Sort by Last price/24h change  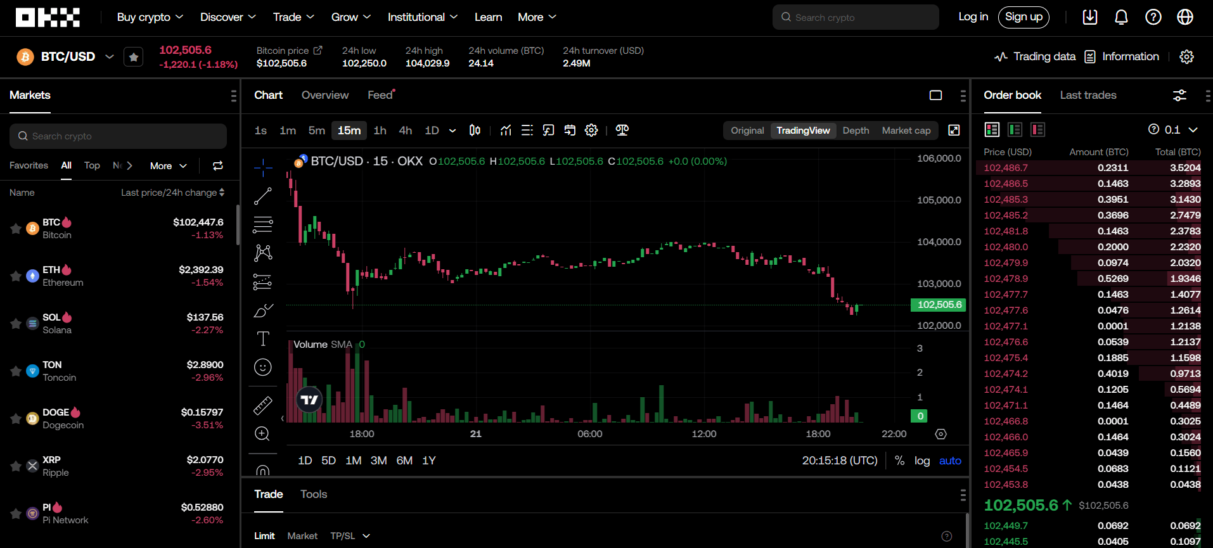[173, 193]
